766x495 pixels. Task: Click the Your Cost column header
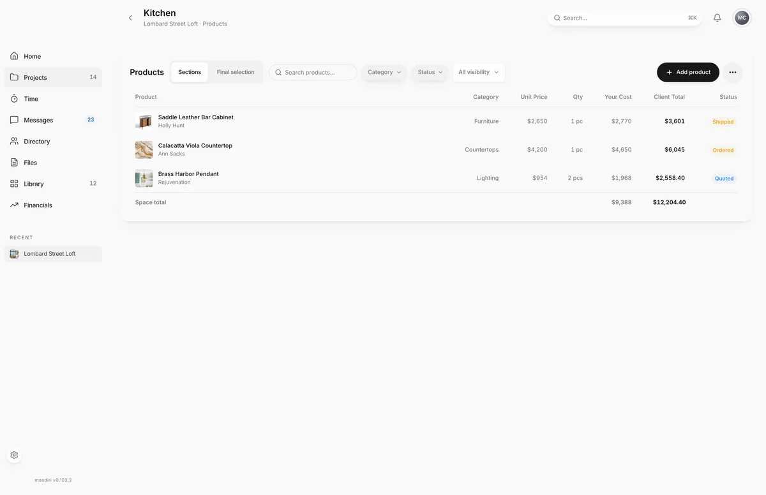coord(618,97)
